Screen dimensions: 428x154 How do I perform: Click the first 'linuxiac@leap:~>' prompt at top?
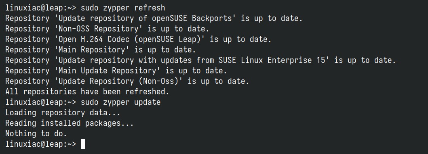point(41,8)
